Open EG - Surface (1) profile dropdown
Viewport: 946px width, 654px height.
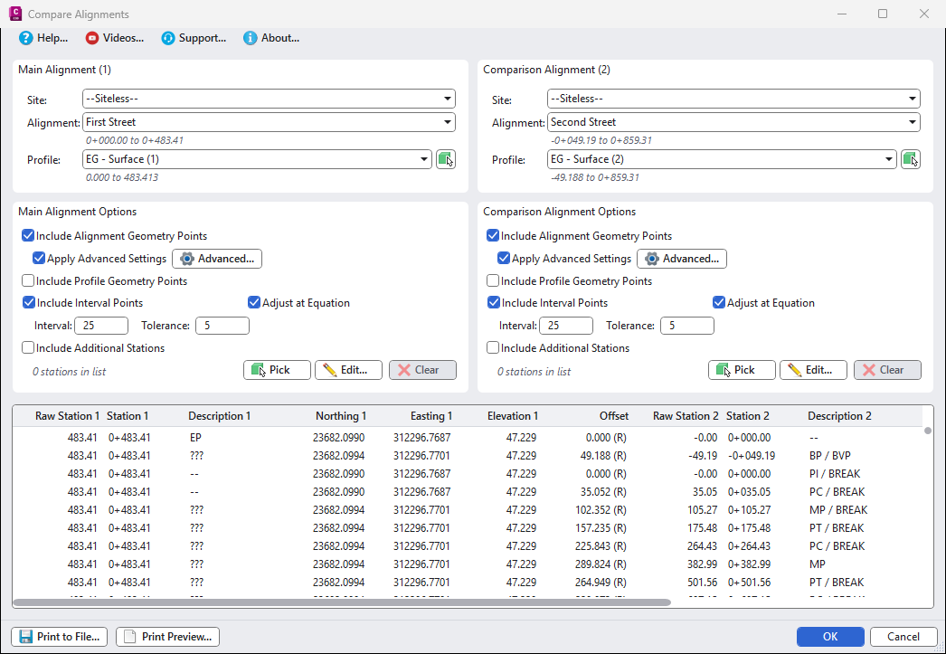pyautogui.click(x=257, y=159)
